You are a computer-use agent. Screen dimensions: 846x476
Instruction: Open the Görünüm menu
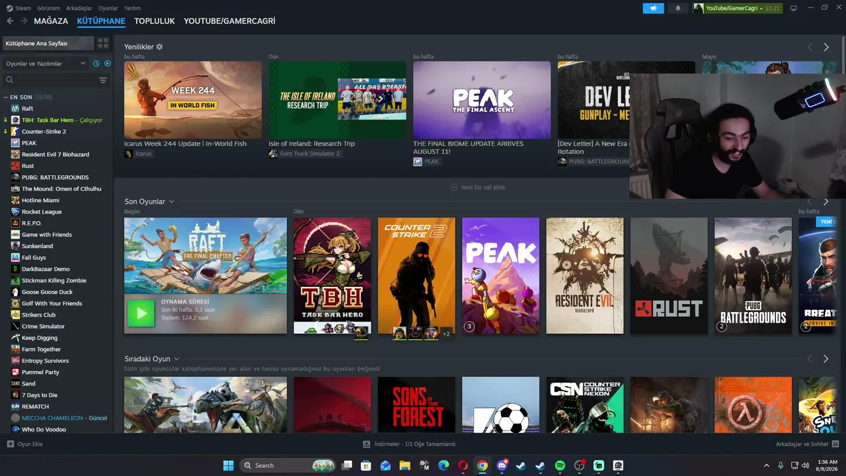tap(48, 8)
